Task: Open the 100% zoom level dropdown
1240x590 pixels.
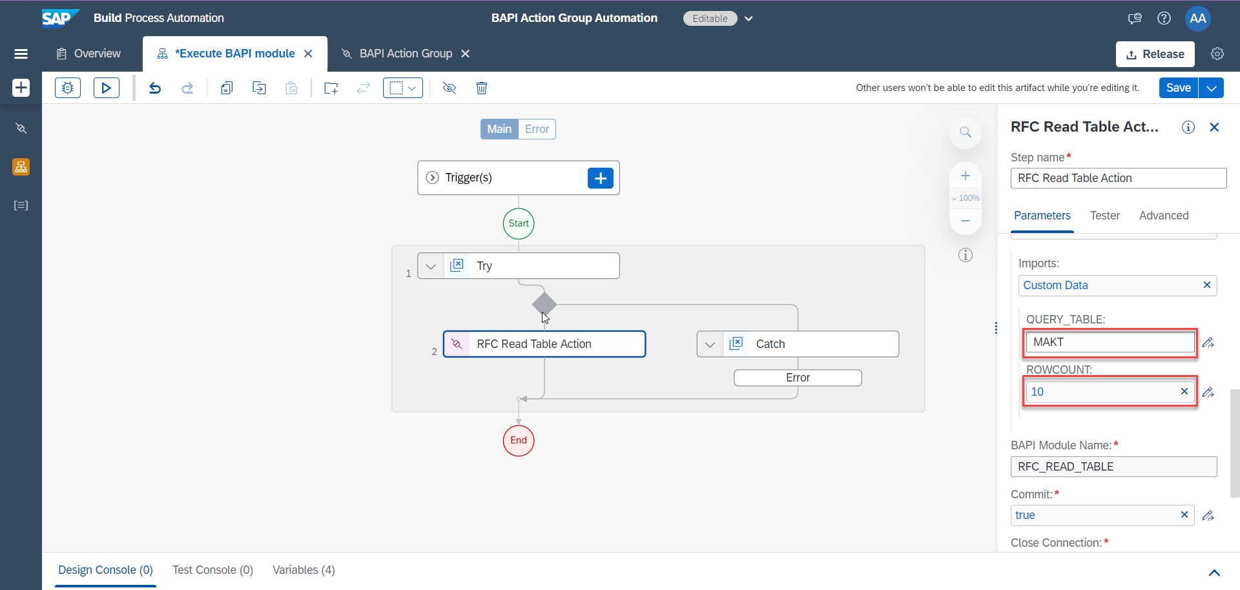Action: pyautogui.click(x=966, y=198)
